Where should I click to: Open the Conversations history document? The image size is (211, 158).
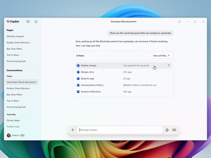point(92,85)
